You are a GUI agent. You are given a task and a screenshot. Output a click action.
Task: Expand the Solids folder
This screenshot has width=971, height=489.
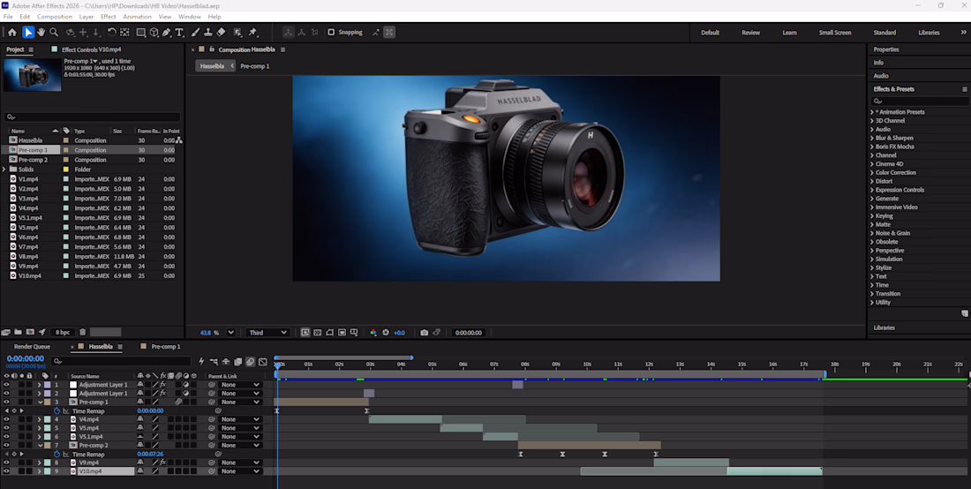(x=4, y=169)
